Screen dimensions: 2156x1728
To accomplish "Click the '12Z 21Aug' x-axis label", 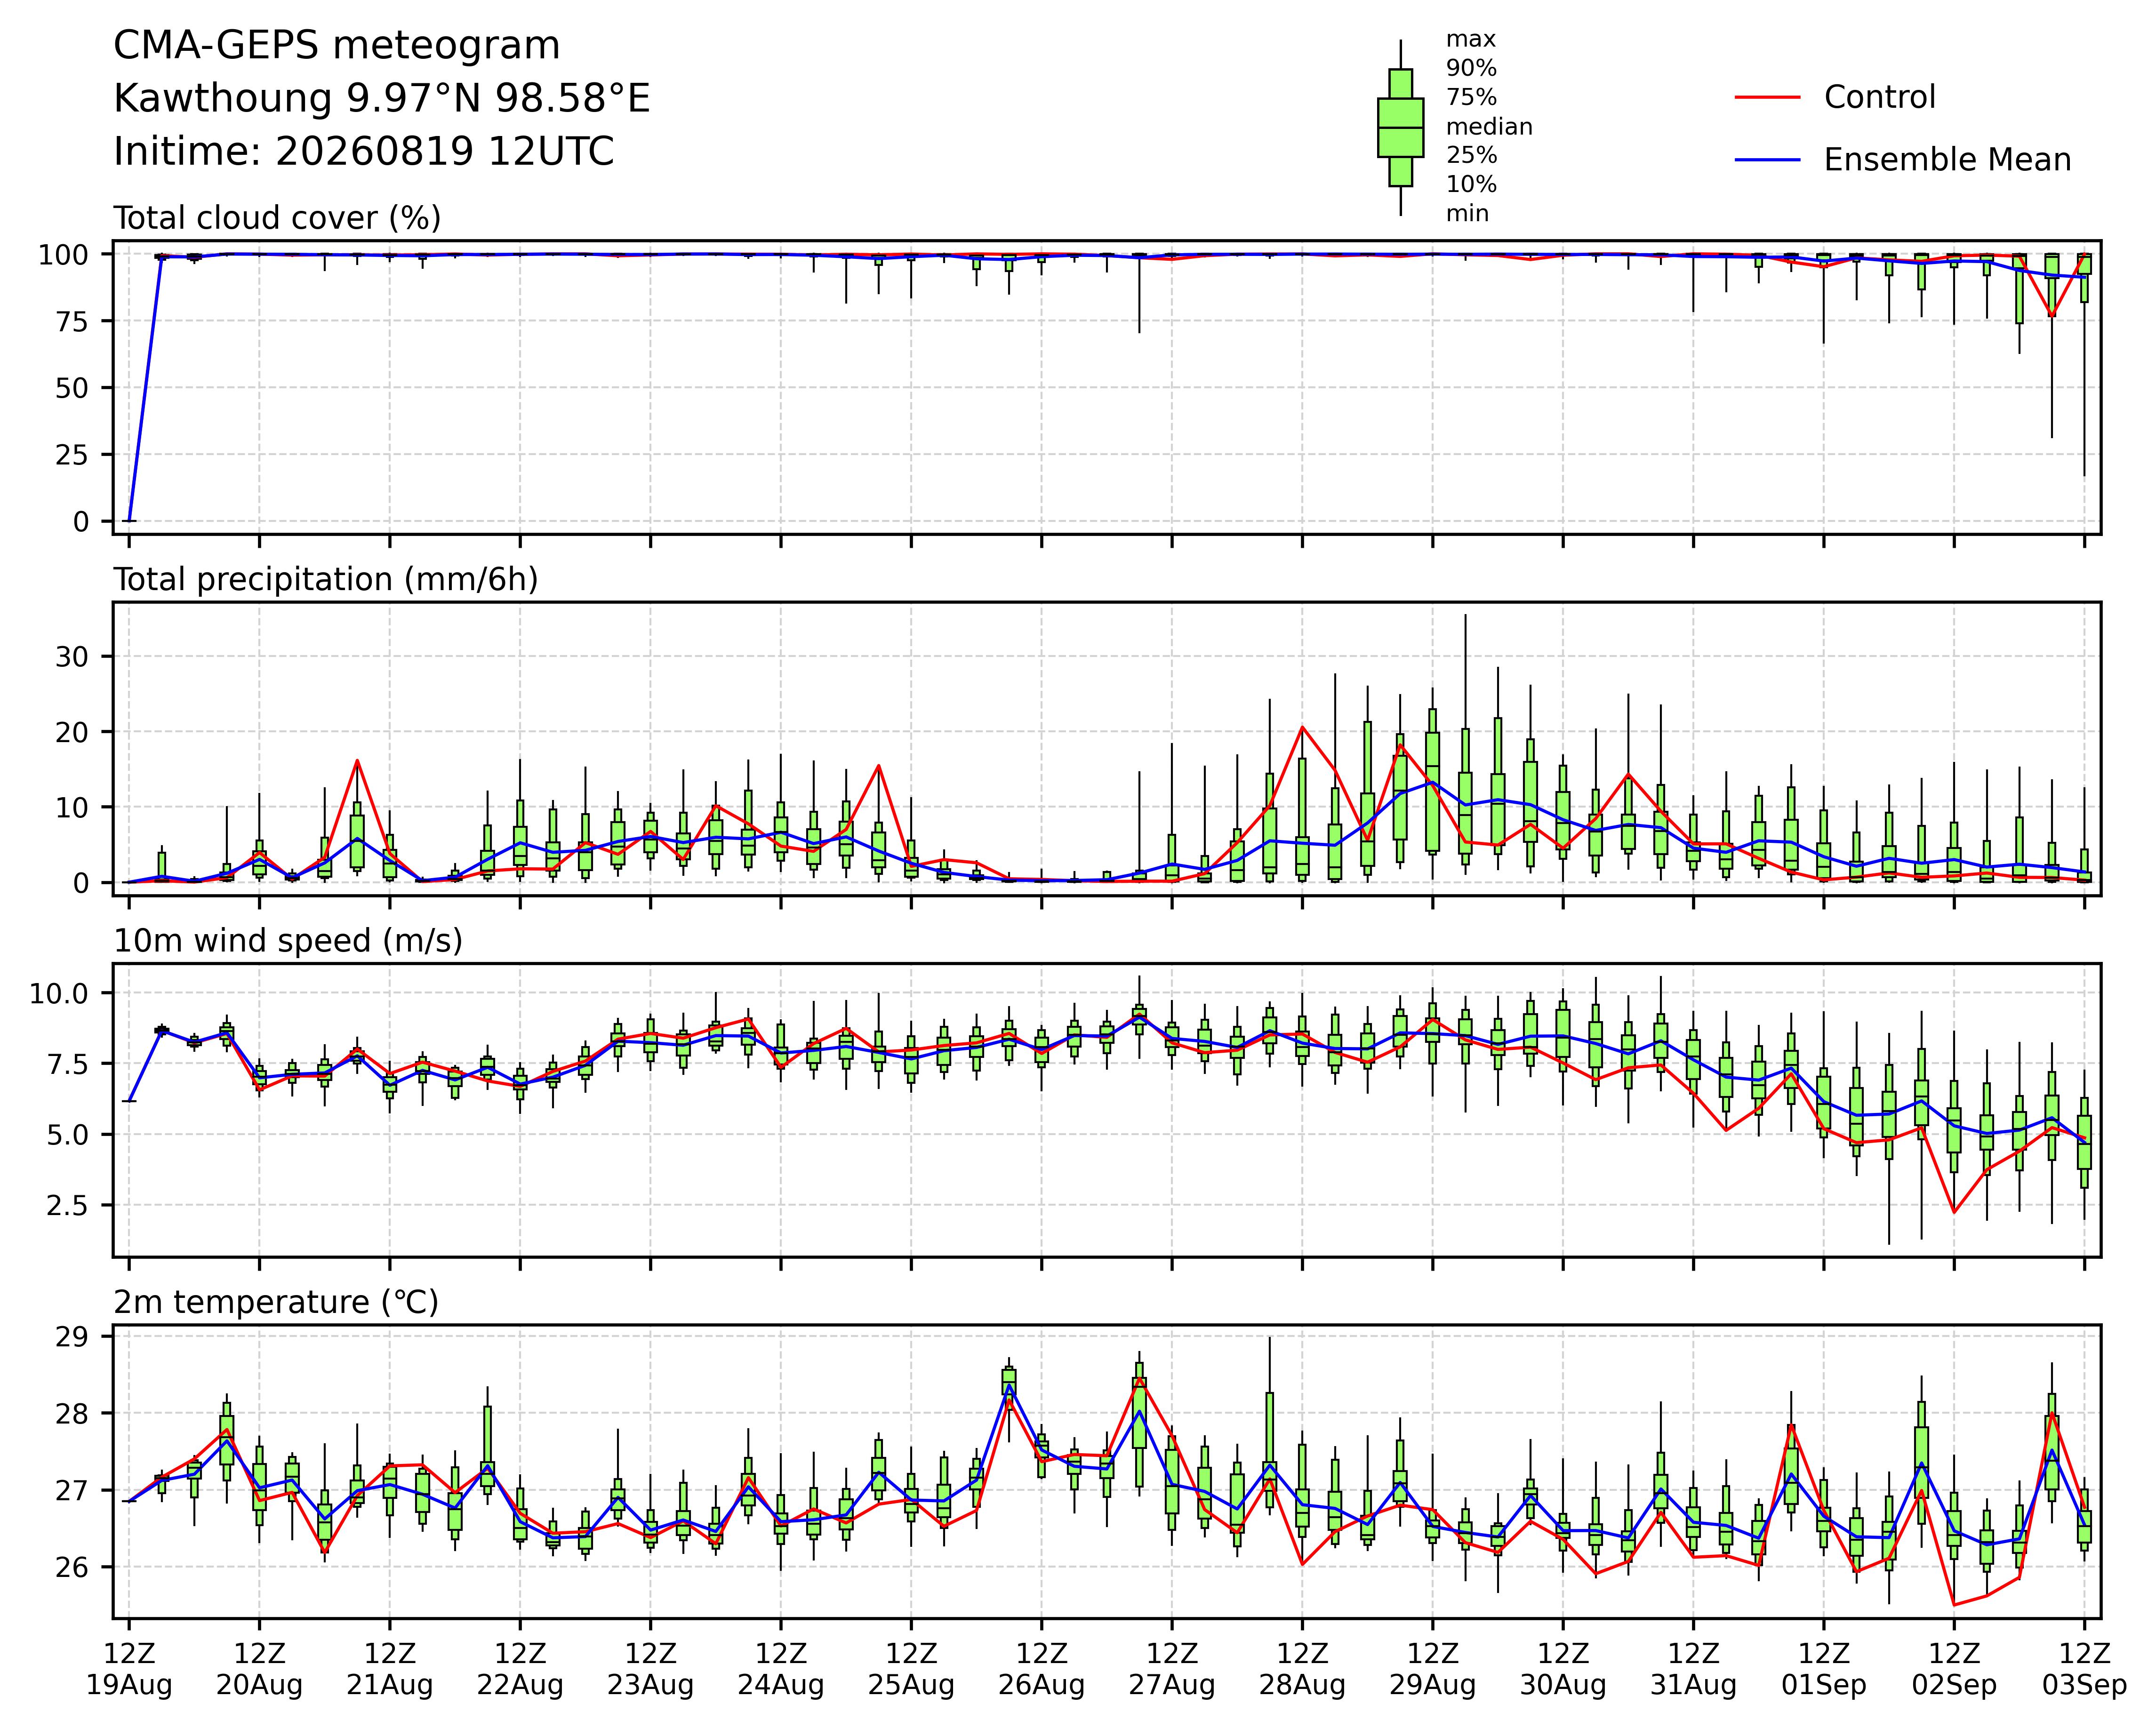I will pos(390,1669).
